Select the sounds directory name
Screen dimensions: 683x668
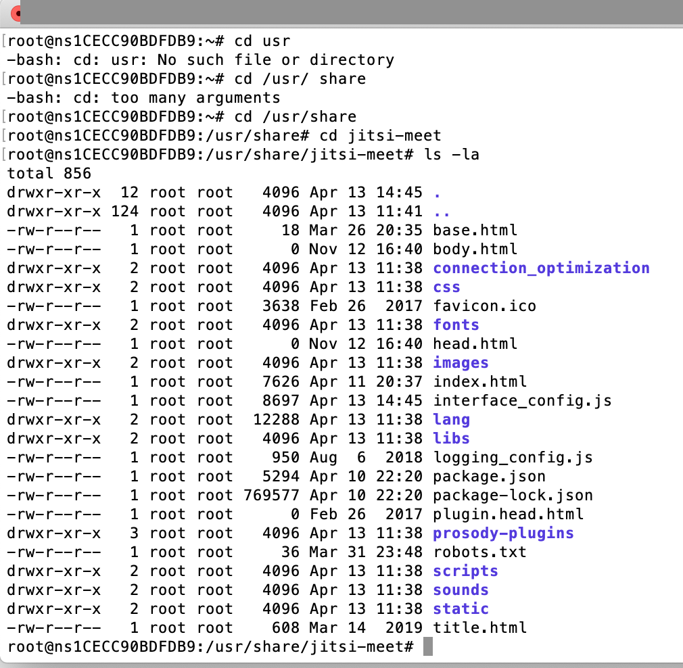click(x=461, y=590)
